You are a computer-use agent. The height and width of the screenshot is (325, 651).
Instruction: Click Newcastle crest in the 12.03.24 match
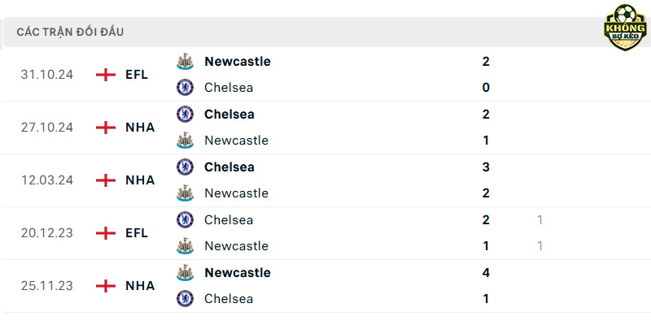(x=185, y=193)
